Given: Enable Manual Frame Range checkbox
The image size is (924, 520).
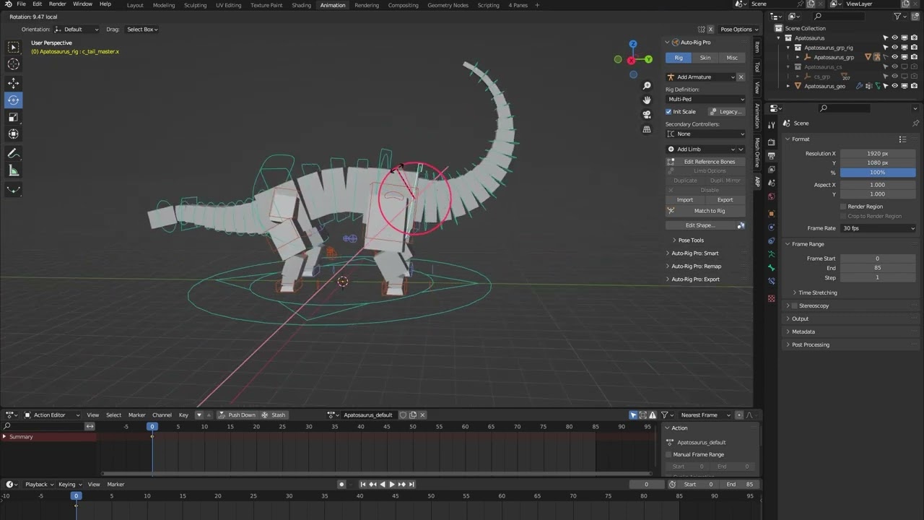Looking at the screenshot, I should tap(668, 454).
